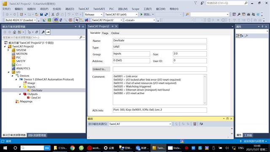Collapse the Outputs tree node
The image size is (270, 152).
(x=20, y=94)
